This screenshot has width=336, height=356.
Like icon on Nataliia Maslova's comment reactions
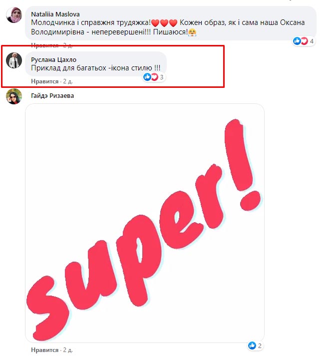pos(297,41)
